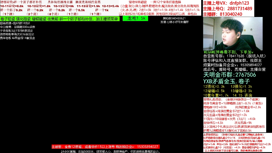Click the line "目前战绩=跑65抓18免0"
Image resolution: width=272 pixels, height=153 pixels.
pyautogui.click(x=15, y=23)
